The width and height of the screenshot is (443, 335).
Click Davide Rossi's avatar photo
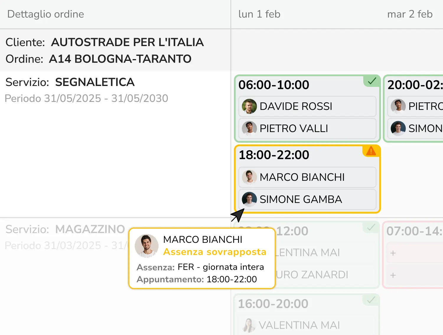click(x=249, y=106)
